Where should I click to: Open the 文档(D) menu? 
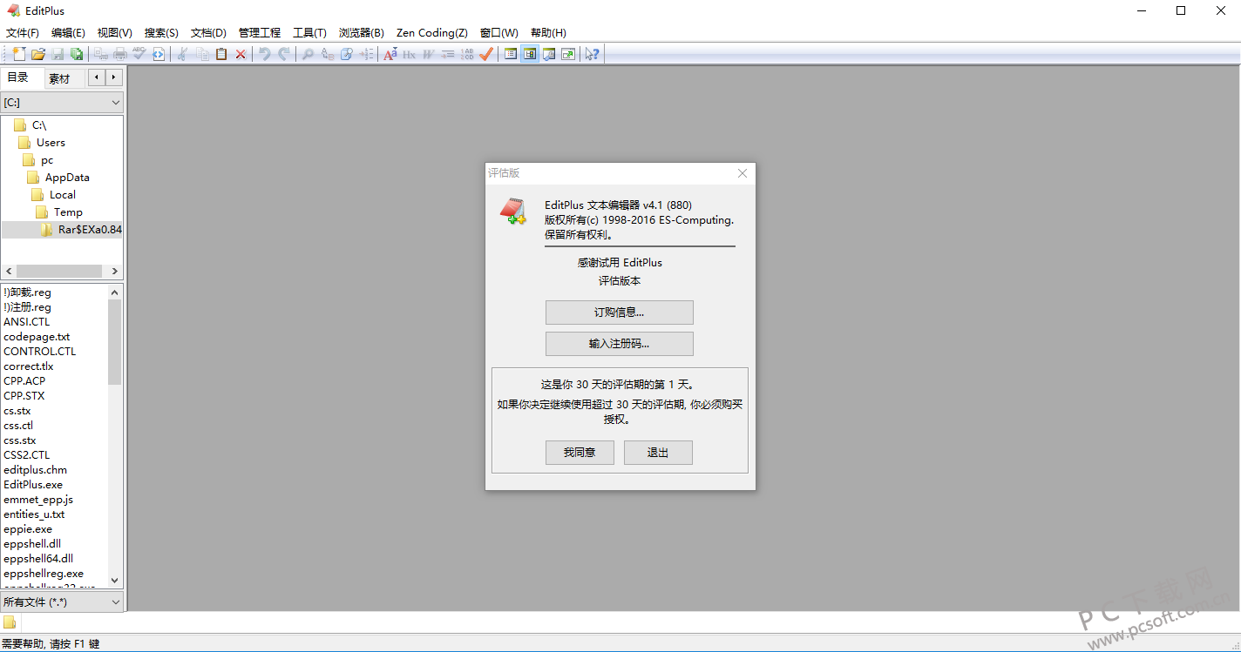208,33
